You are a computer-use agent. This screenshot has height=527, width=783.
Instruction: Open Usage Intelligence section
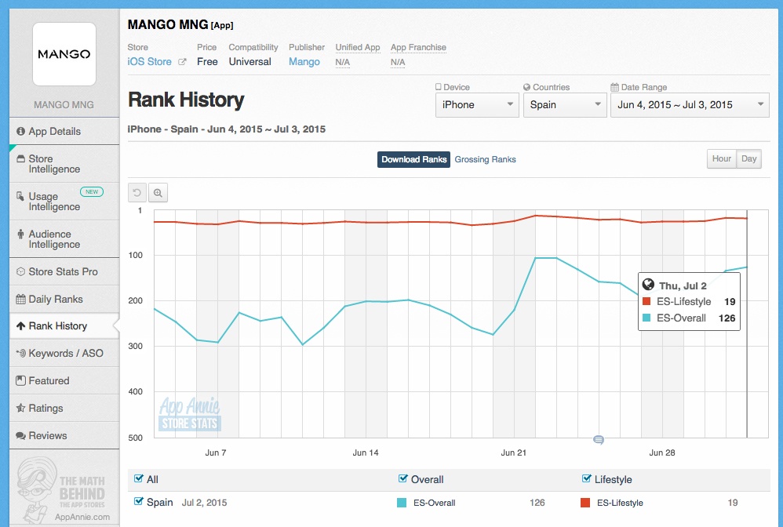(64, 201)
